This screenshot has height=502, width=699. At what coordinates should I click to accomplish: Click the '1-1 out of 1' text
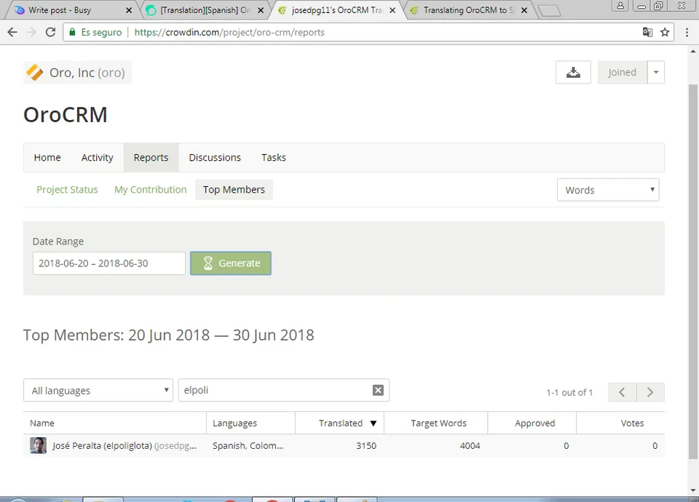point(569,392)
